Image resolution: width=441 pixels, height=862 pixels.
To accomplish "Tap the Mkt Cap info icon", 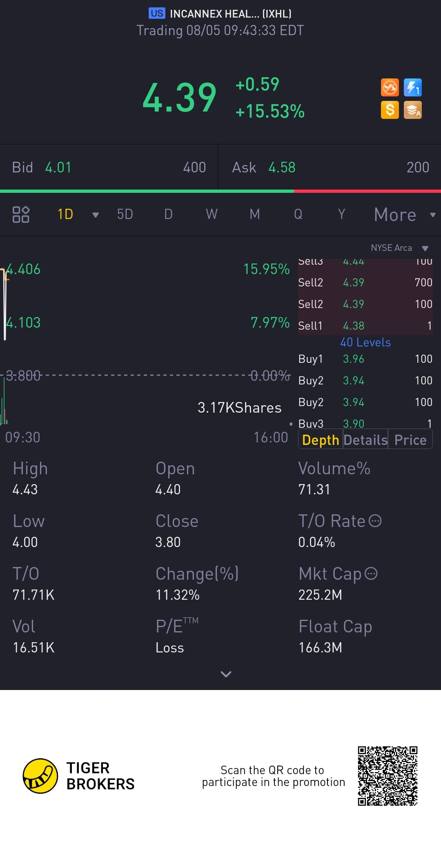I will tap(371, 573).
